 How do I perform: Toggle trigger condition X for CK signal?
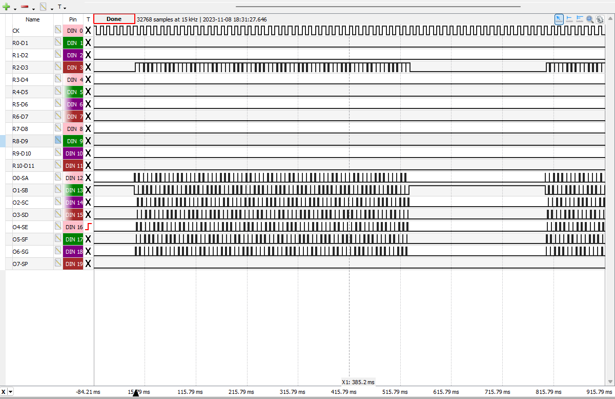[x=88, y=31]
